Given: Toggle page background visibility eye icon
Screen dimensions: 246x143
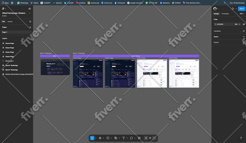Looking at the screenshot, I should 243,24.
